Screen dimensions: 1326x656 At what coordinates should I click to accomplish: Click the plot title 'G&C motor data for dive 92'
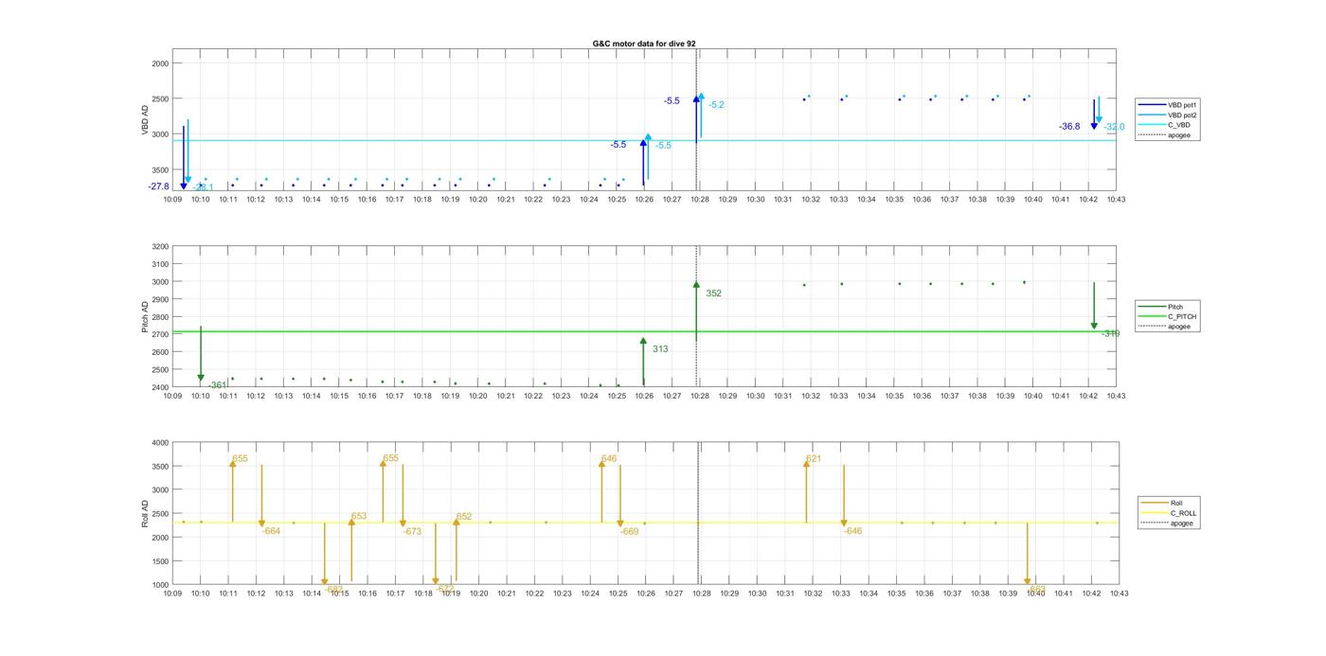point(644,44)
